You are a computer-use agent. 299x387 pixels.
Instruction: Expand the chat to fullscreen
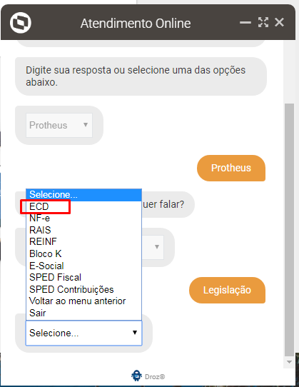pyautogui.click(x=263, y=22)
